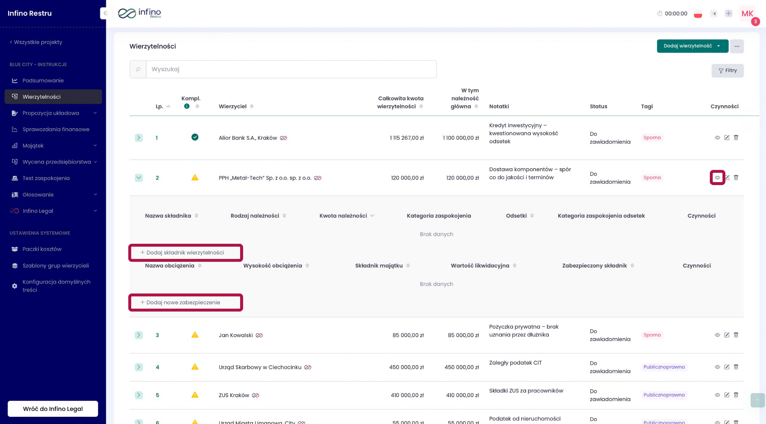Screen dimensions: 766x424
Task: Click the Wyszukaj search field
Action: pos(291,69)
